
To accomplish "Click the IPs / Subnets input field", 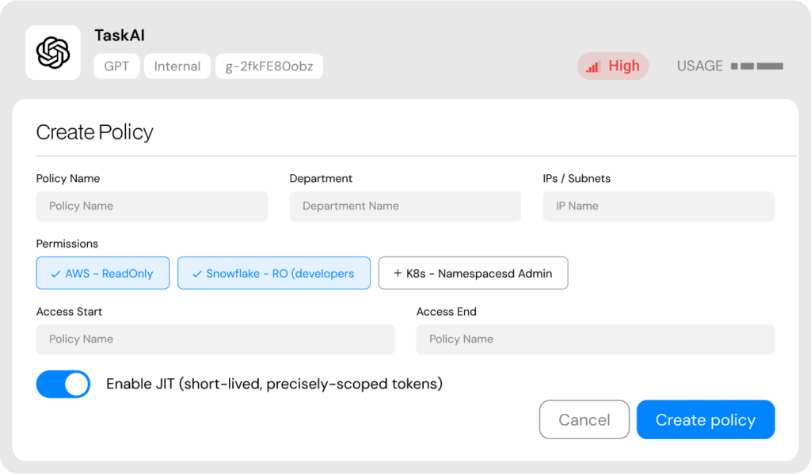I will (658, 207).
